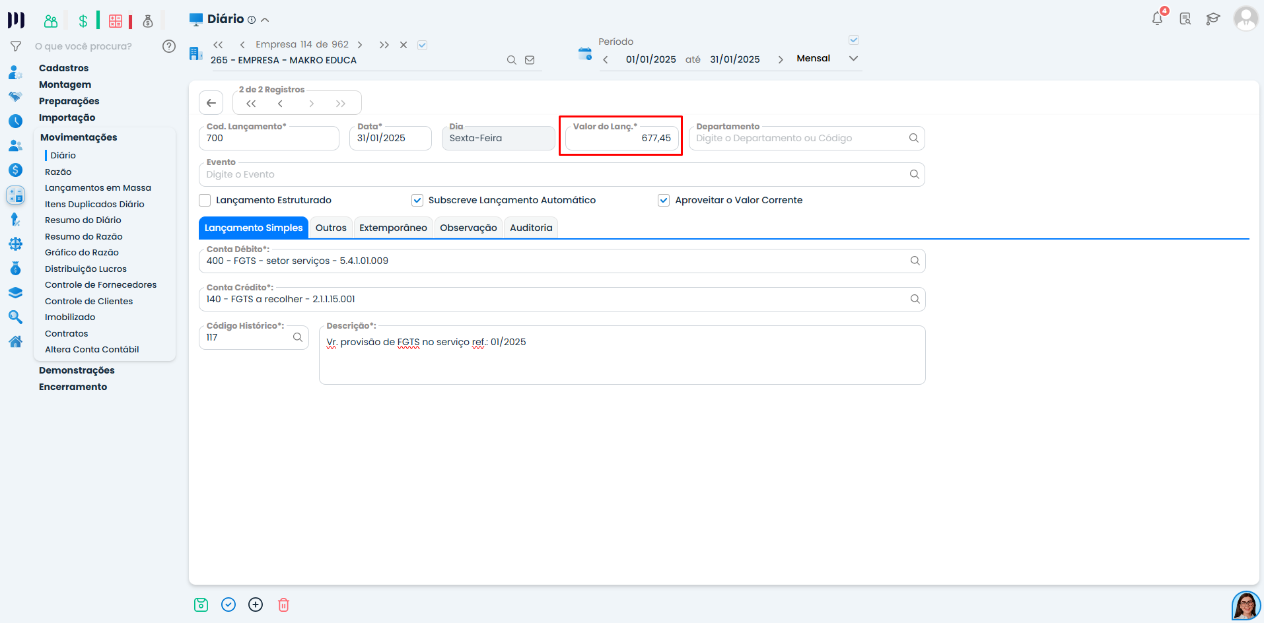Search the Conta Débito magnifier icon
Image resolution: width=1264 pixels, height=623 pixels.
click(x=915, y=261)
